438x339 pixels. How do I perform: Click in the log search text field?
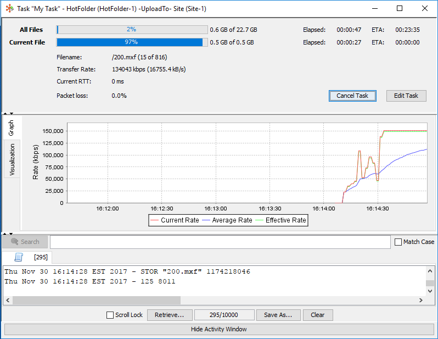pyautogui.click(x=220, y=242)
